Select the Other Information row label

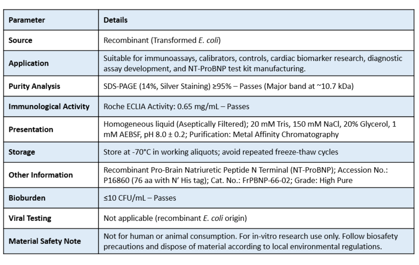41,175
